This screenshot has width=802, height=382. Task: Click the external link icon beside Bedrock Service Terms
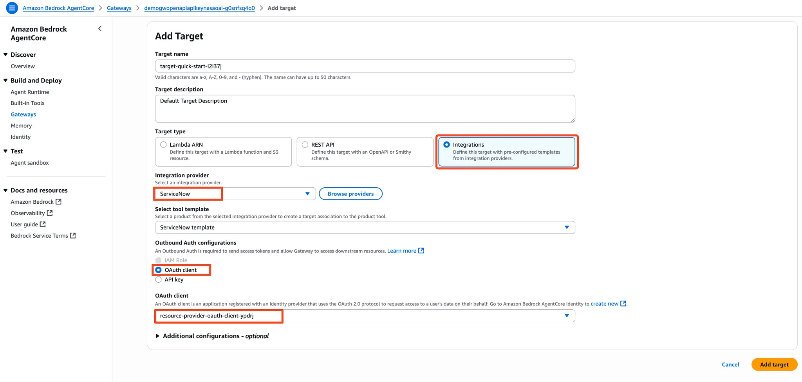click(x=73, y=236)
